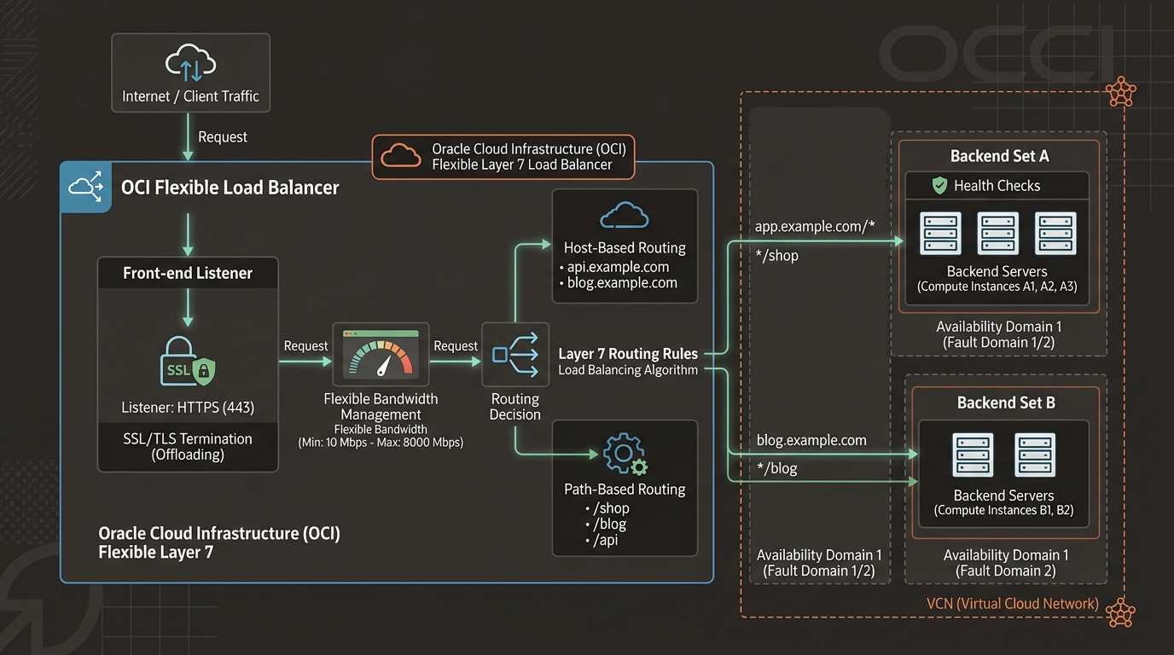Screen dimensions: 1174x655
Task: Click the middle server icon in Backend Set A
Action: [x=998, y=233]
